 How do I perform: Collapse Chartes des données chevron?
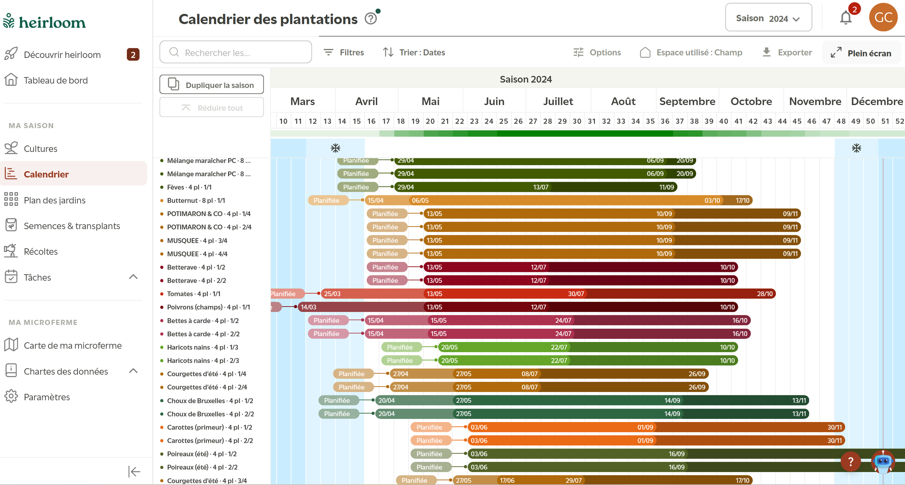(x=133, y=371)
